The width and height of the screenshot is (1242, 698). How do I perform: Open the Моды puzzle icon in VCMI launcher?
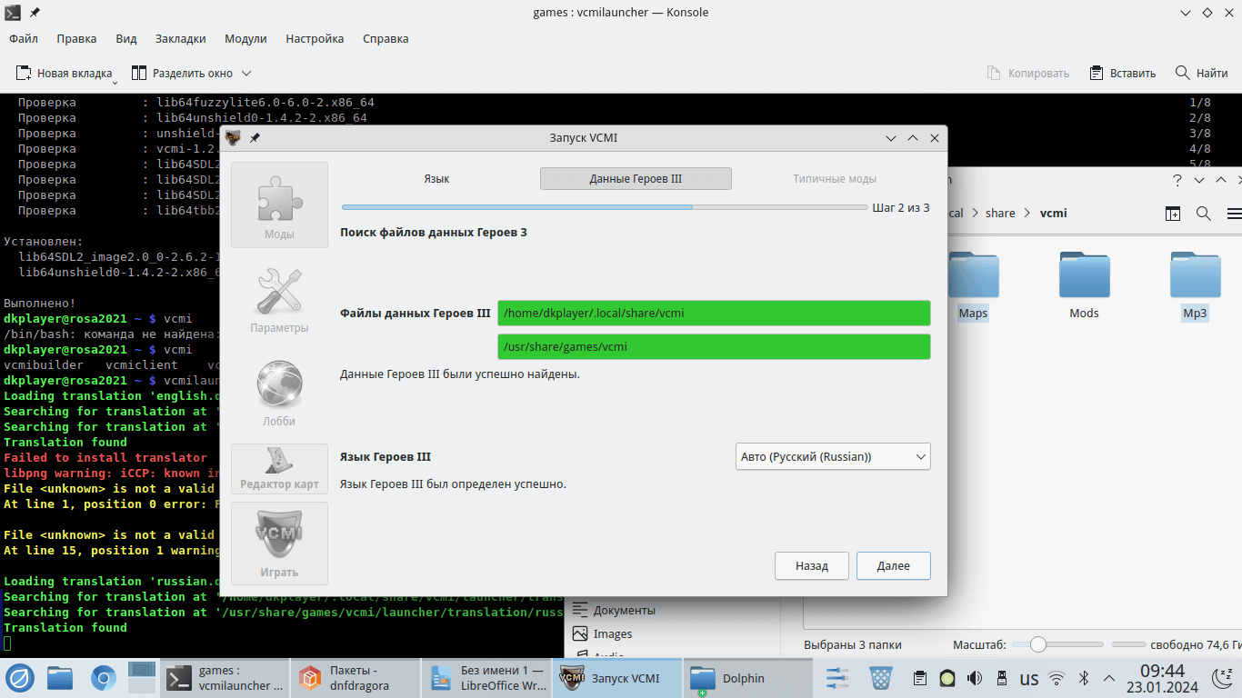279,204
